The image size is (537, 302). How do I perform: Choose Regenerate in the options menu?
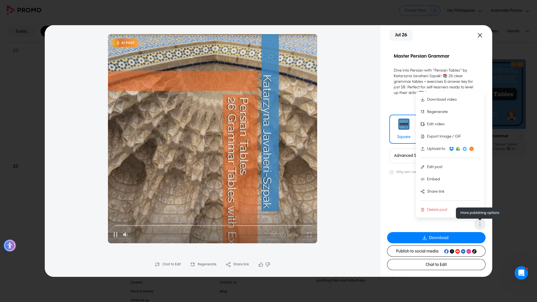coord(450,112)
